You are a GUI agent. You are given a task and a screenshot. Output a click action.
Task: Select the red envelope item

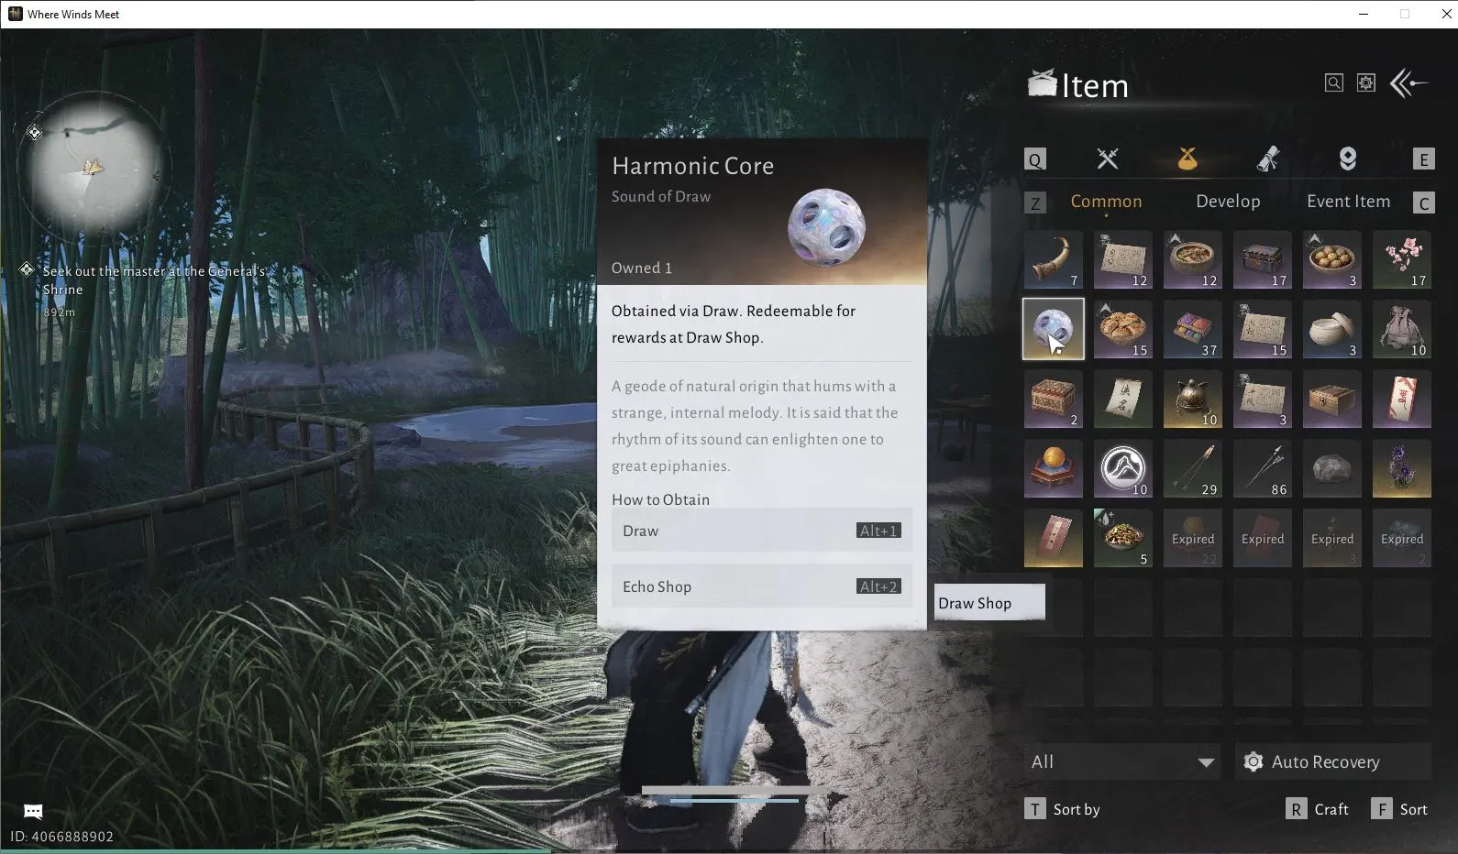pyautogui.click(x=1401, y=399)
